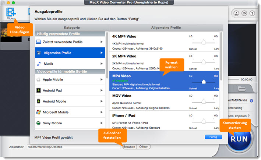Click the Musik note icon
This screenshot has height=160, width=261.
(x=39, y=64)
